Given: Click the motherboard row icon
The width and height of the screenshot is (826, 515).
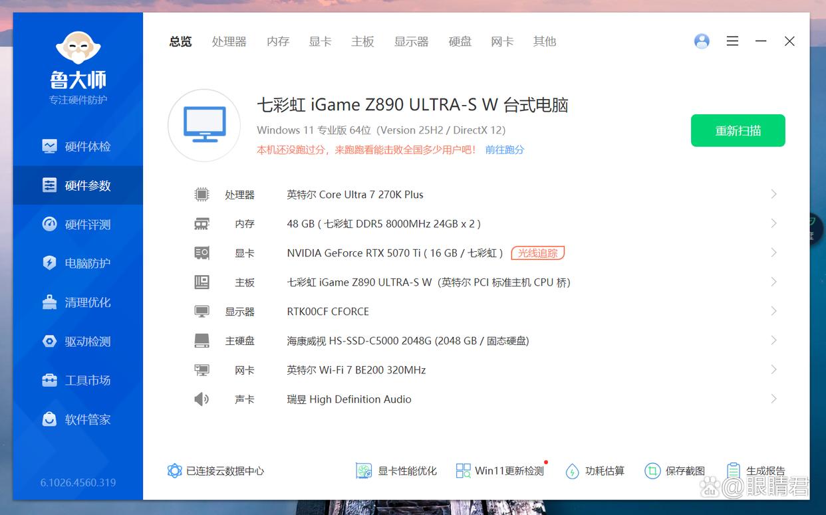Looking at the screenshot, I should point(202,282).
